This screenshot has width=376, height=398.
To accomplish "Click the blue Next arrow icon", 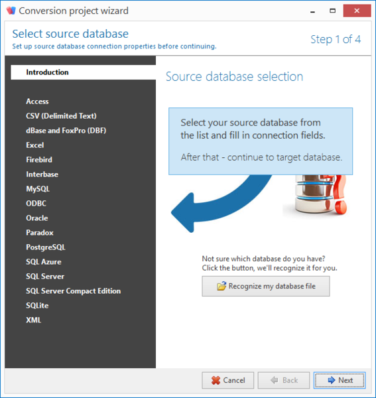I will (x=332, y=380).
